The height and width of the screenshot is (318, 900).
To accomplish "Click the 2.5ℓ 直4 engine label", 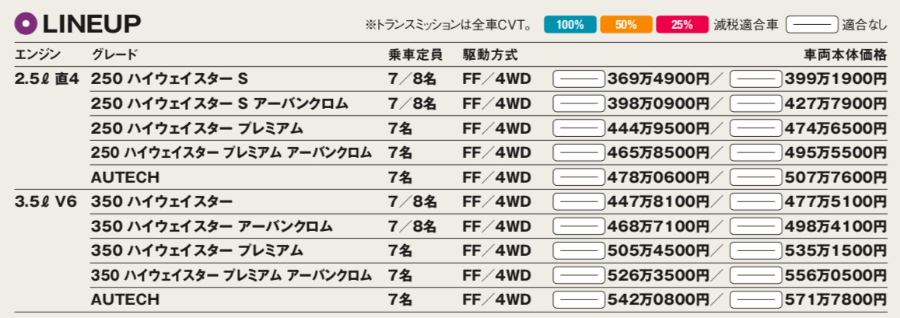I will 47,79.
